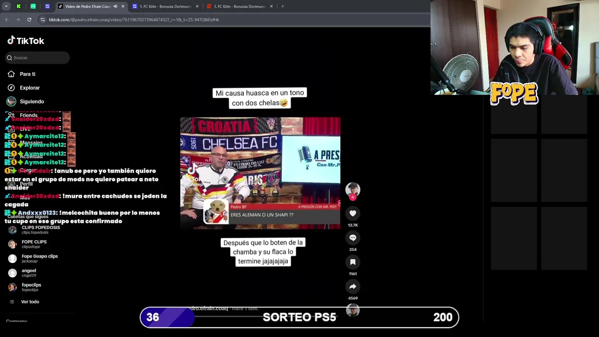
Task: Switch to the pinned green K tab
Action: [x=18, y=7]
